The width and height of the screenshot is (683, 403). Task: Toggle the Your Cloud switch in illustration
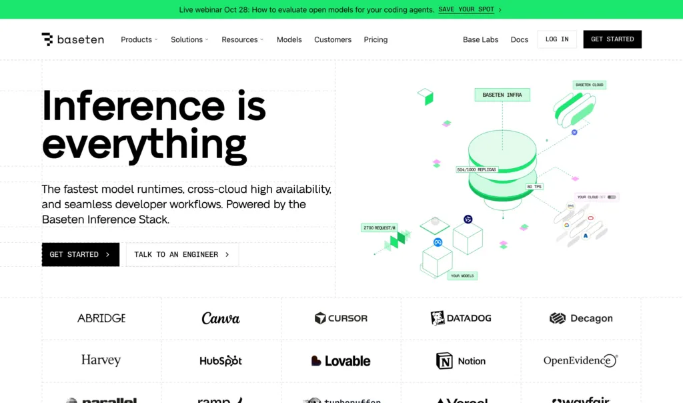[612, 197]
